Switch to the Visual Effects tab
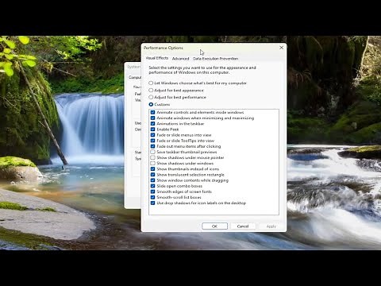 [157, 58]
